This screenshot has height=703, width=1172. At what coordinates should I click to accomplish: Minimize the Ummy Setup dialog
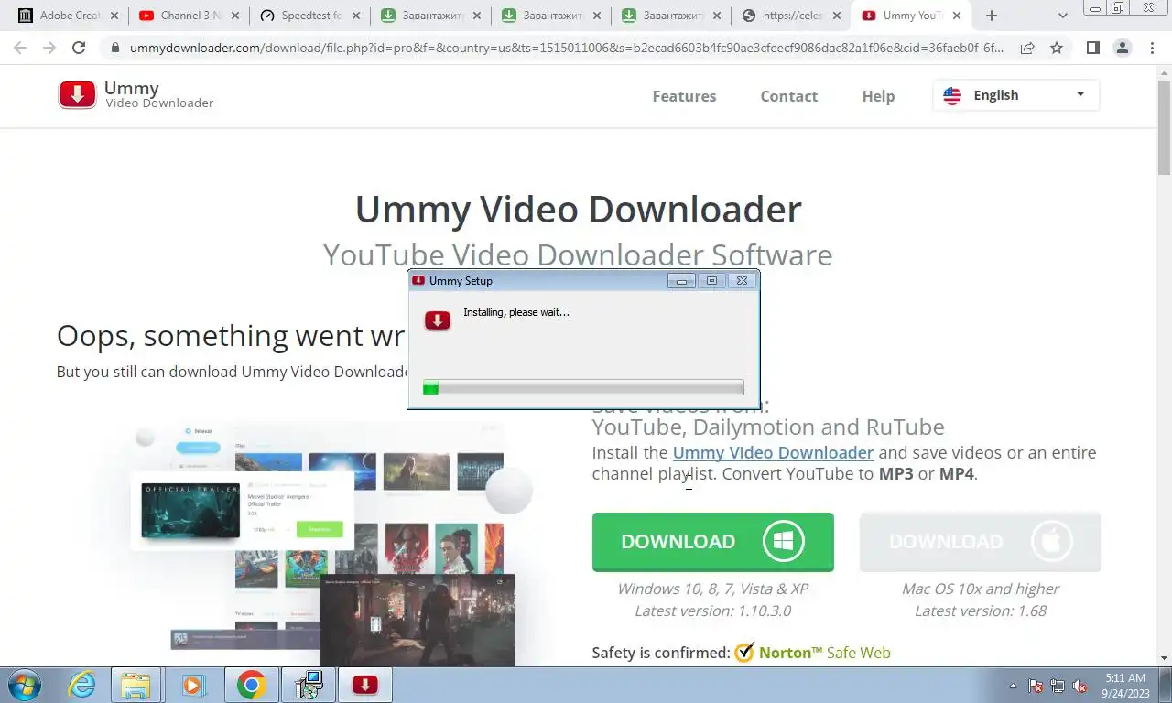(681, 281)
